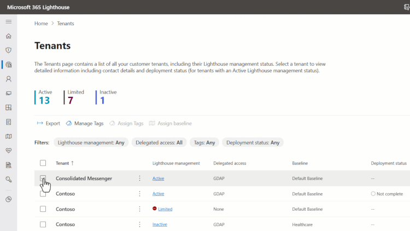Open Users from sidebar person icon

(x=8, y=79)
